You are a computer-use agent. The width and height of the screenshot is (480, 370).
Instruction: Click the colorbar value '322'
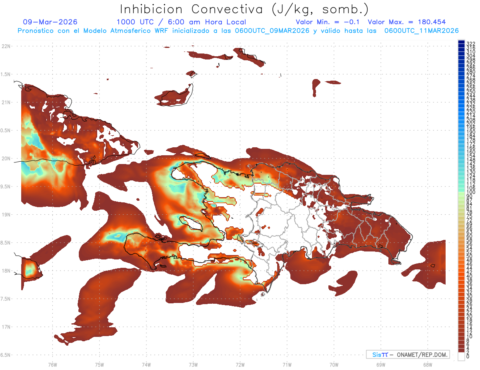click(471, 44)
